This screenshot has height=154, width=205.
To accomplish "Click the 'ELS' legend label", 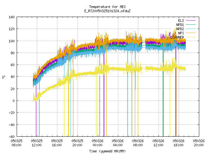I will pyautogui.click(x=181, y=21).
